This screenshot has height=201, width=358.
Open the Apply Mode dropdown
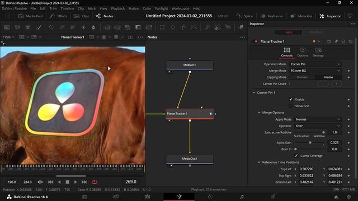pyautogui.click(x=318, y=119)
